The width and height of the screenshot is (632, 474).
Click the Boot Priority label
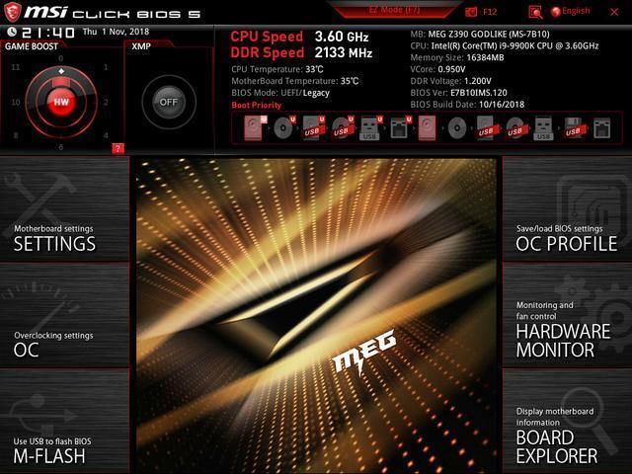(257, 106)
